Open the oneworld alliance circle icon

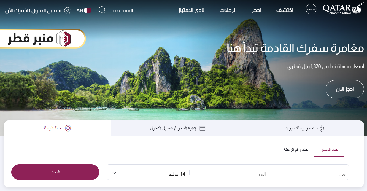tap(311, 9)
